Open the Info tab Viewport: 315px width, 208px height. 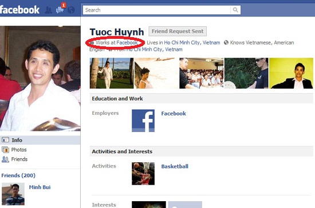(x=40, y=140)
